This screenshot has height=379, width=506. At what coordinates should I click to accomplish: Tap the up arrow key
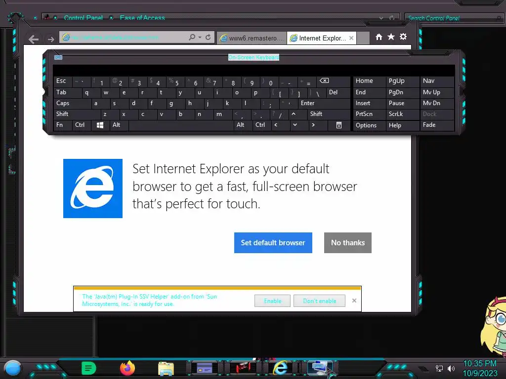(x=297, y=114)
